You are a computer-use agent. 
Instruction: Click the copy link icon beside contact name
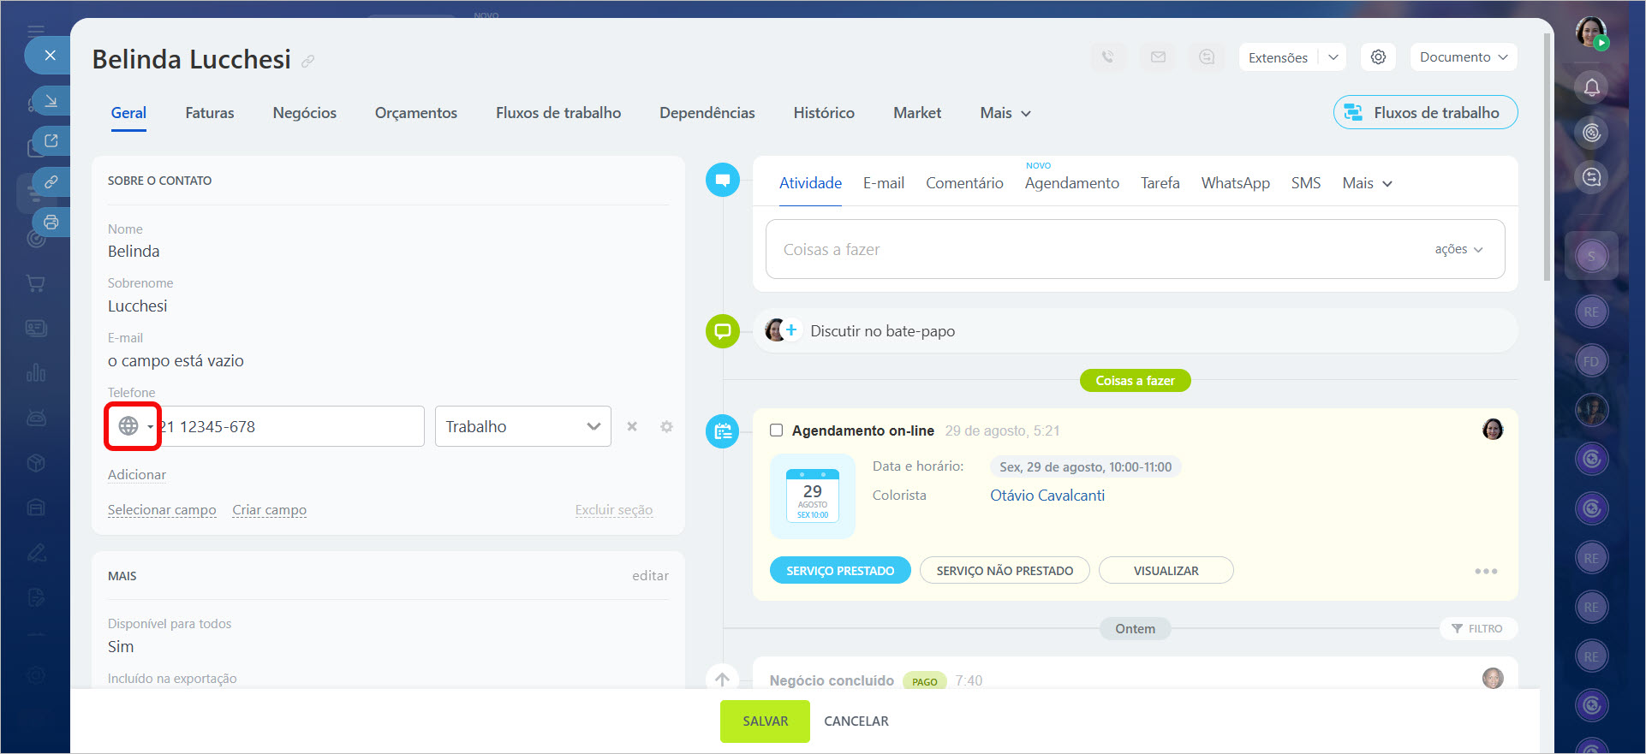click(308, 61)
